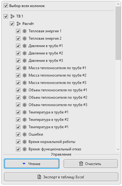Click hexagon icon beside Масса теплоносителя по трубе #3
The height and width of the screenshot is (186, 122).
[x=25, y=83]
